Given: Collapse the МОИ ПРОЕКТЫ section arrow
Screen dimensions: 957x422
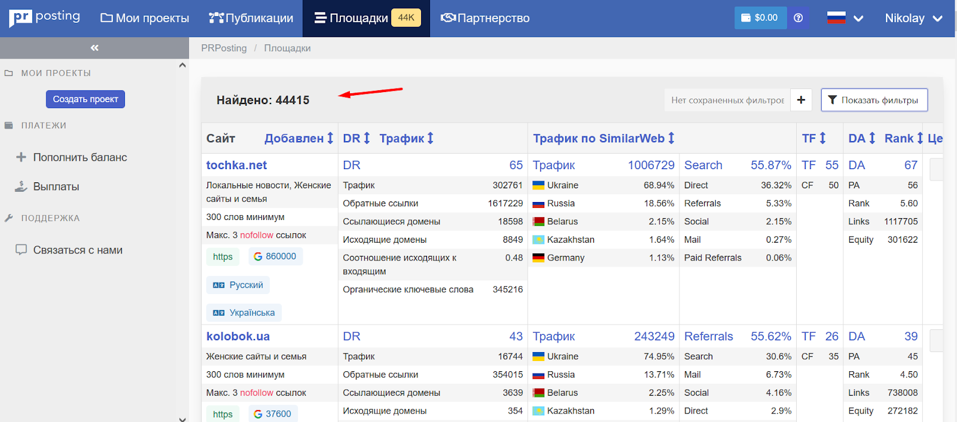Looking at the screenshot, I should [x=182, y=65].
